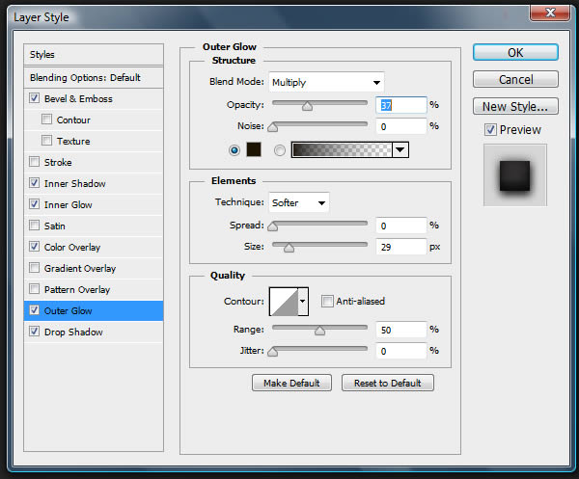
Task: Open the dark glow color swatch
Action: click(254, 149)
